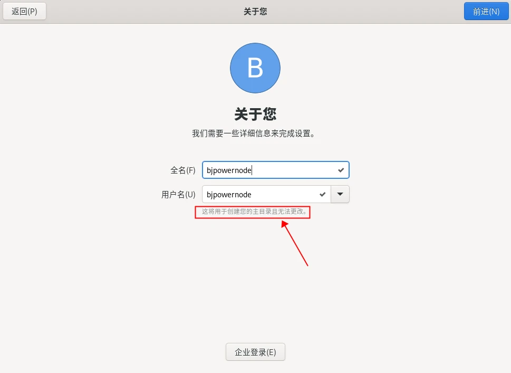Click the checkmark in the full name field

click(x=341, y=170)
